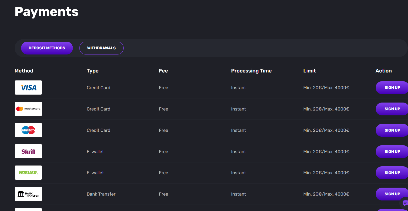The width and height of the screenshot is (408, 211).
Task: Click 'Instant' in the Bank Transfer row
Action: (238, 194)
